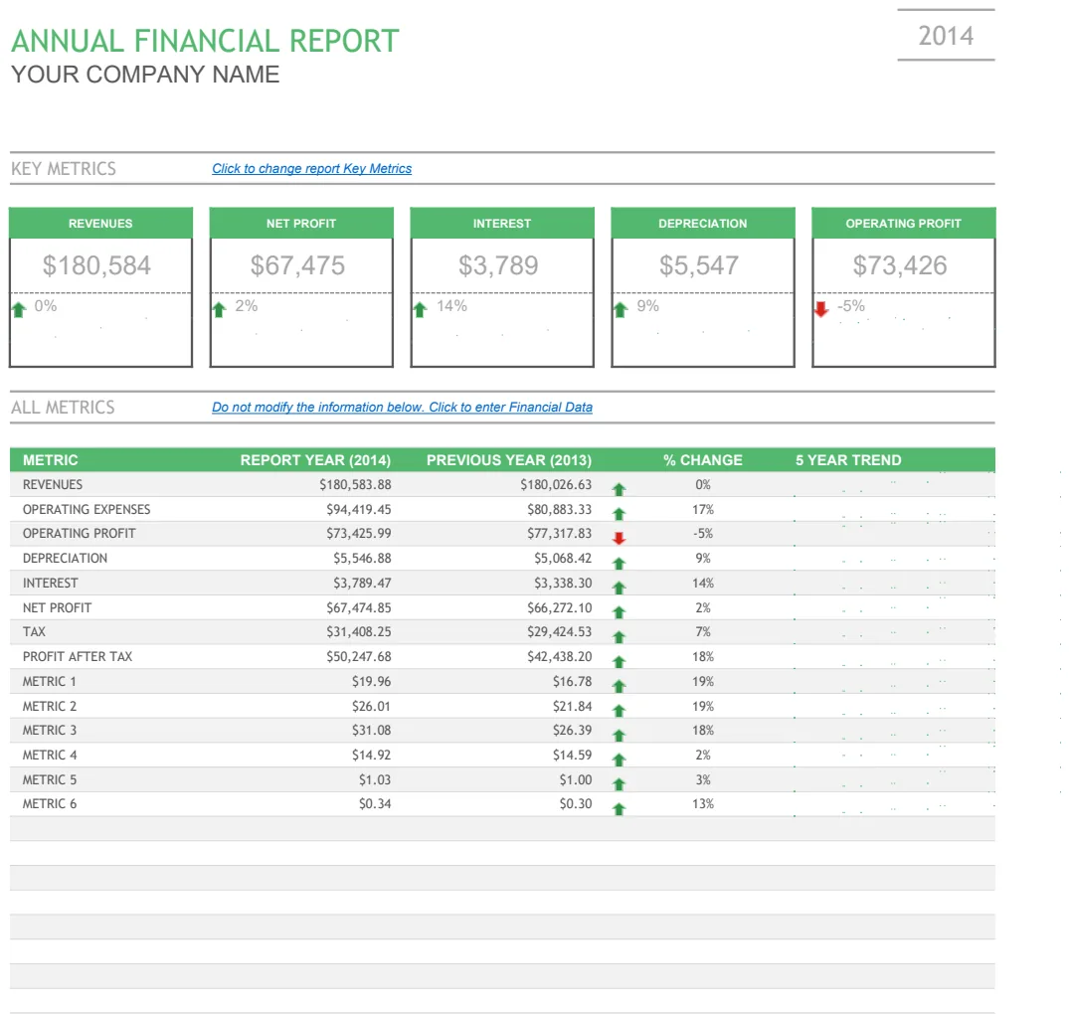Click the REVENUES card header

point(100,223)
